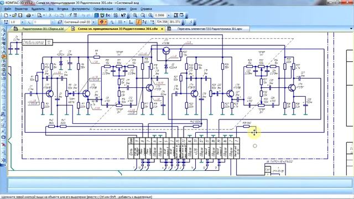Select the local coordinate system icon

click(x=131, y=22)
